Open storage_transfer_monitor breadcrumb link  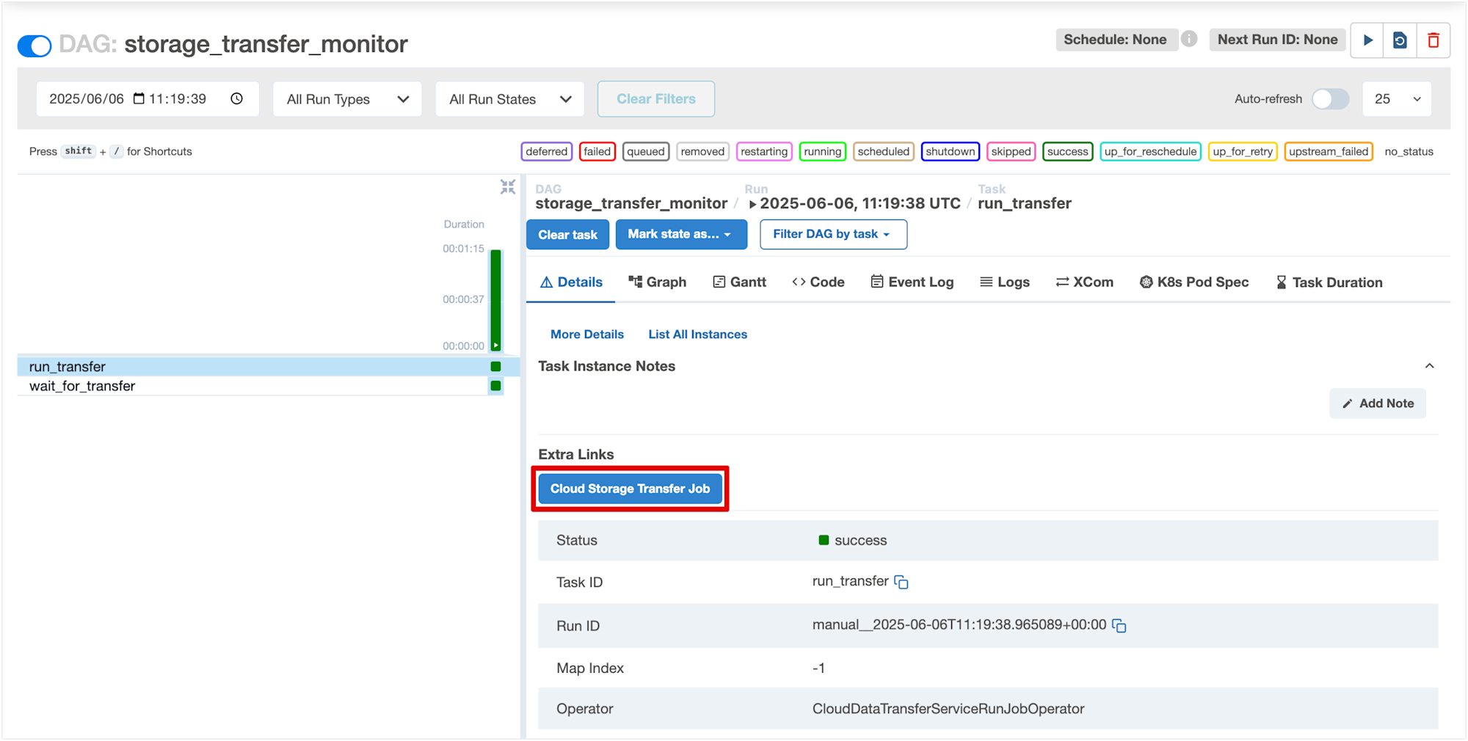[x=631, y=203]
